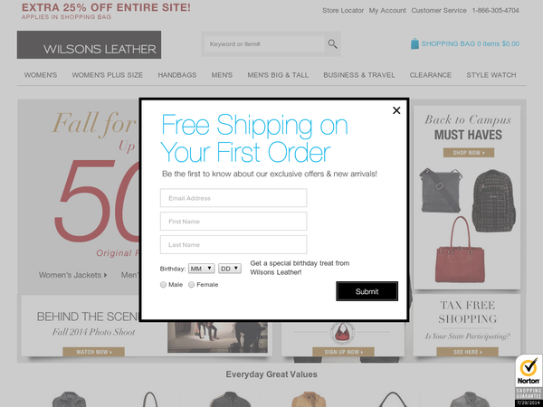The width and height of the screenshot is (543, 407).
Task: Click the red handbag product image
Action: pyautogui.click(x=459, y=250)
